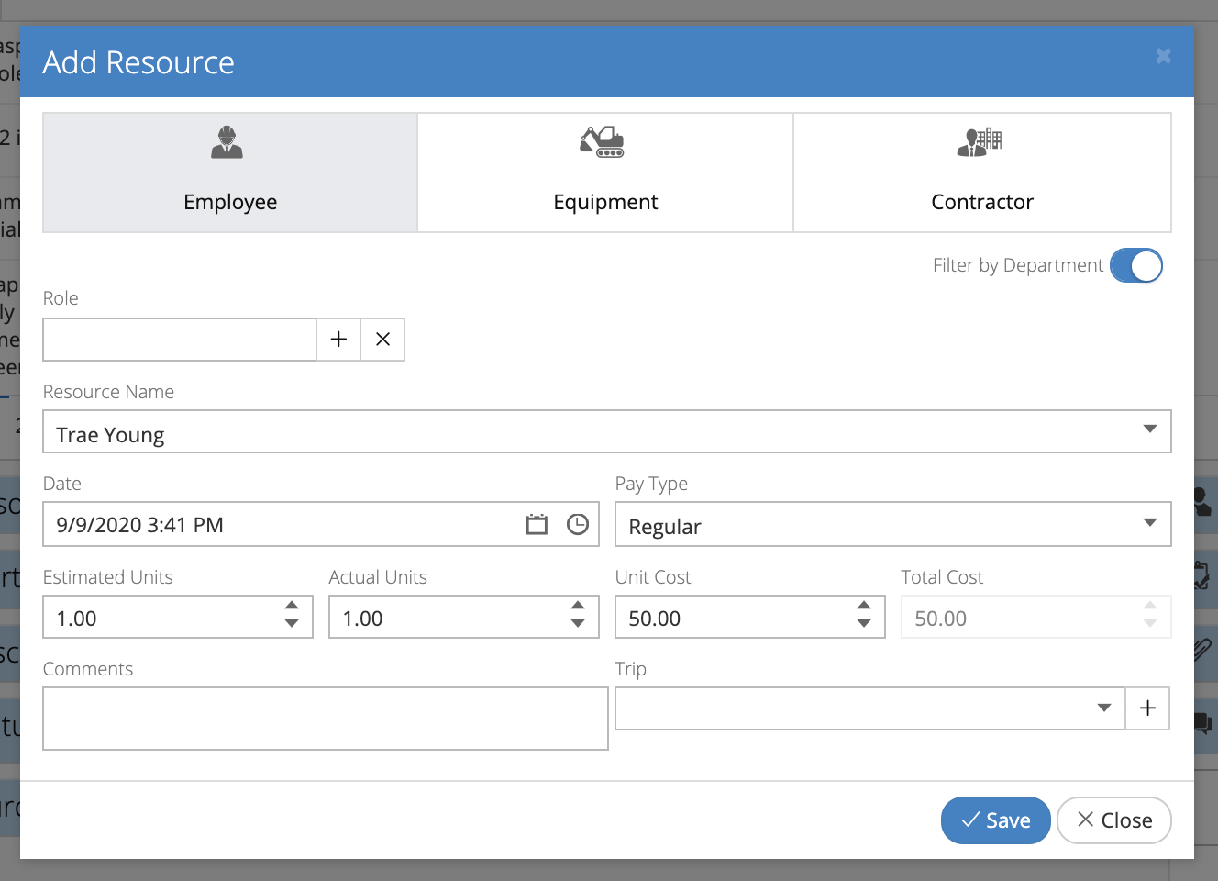Image resolution: width=1218 pixels, height=881 pixels.
Task: Add a new Trip with plus button
Action: pos(1147,708)
